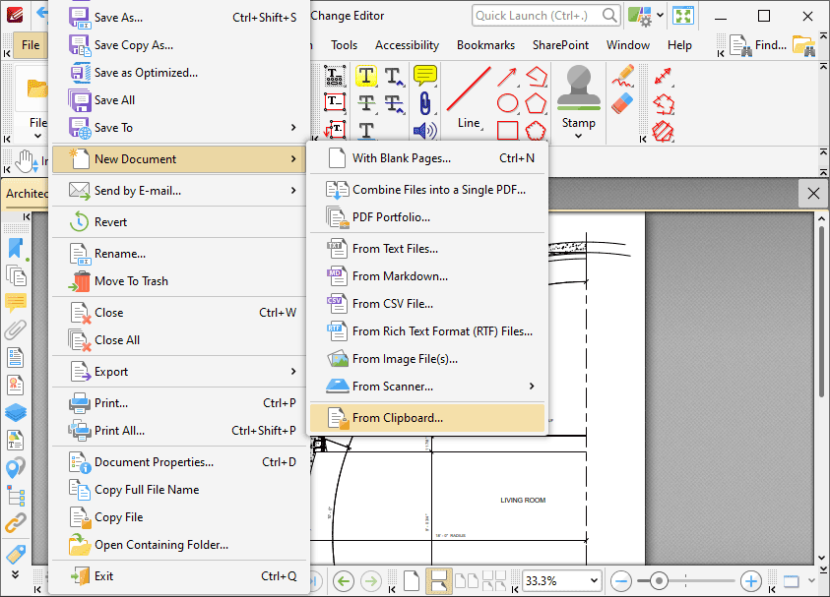Select the Sound annotation tool
This screenshot has height=597, width=830.
click(x=425, y=131)
